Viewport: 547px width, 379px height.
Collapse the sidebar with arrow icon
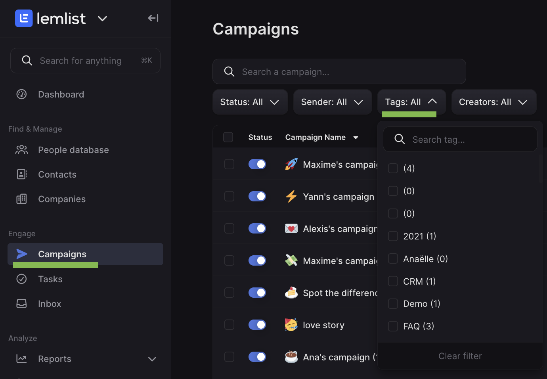pyautogui.click(x=153, y=18)
